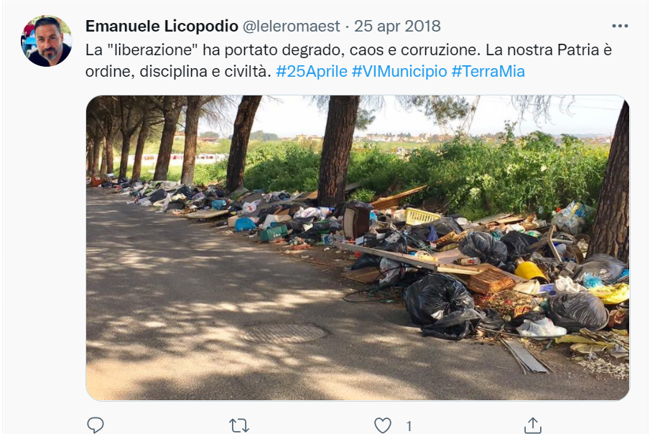Click the tweet text line "ordine, disciplina e civiltà"
The image size is (650, 434).
point(178,71)
